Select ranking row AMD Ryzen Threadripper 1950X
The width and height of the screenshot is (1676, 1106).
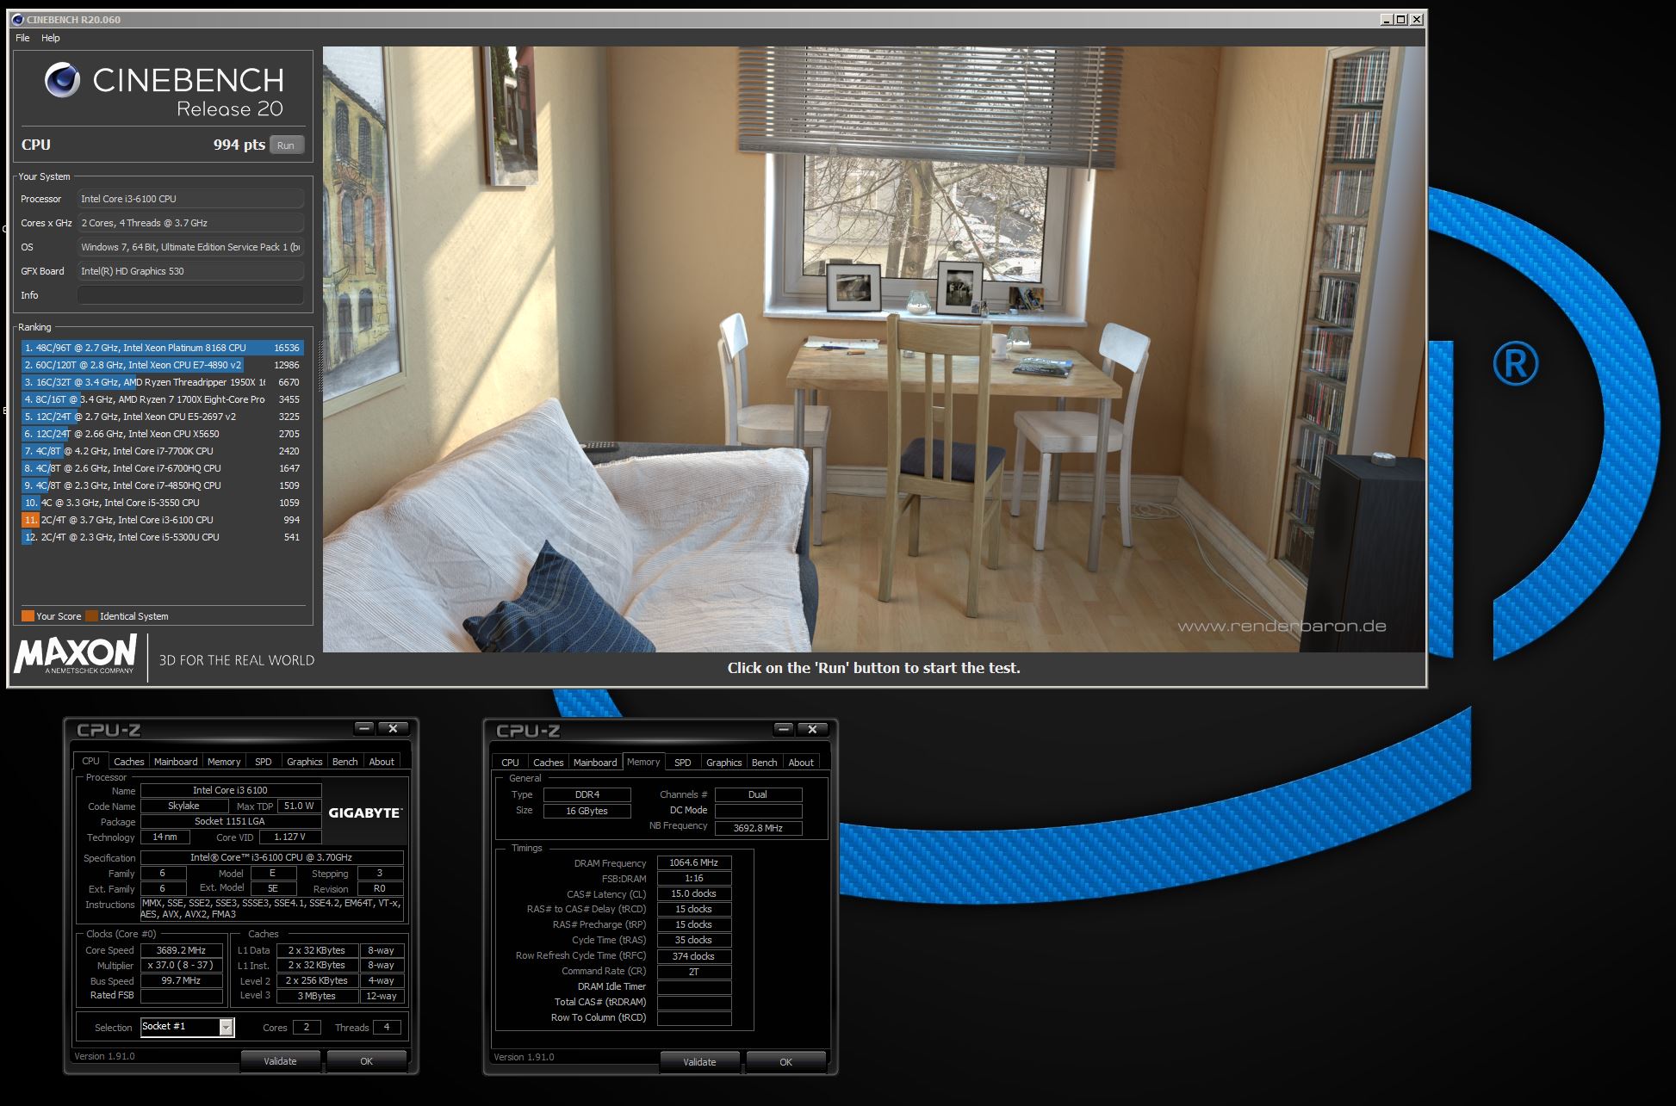(x=162, y=382)
